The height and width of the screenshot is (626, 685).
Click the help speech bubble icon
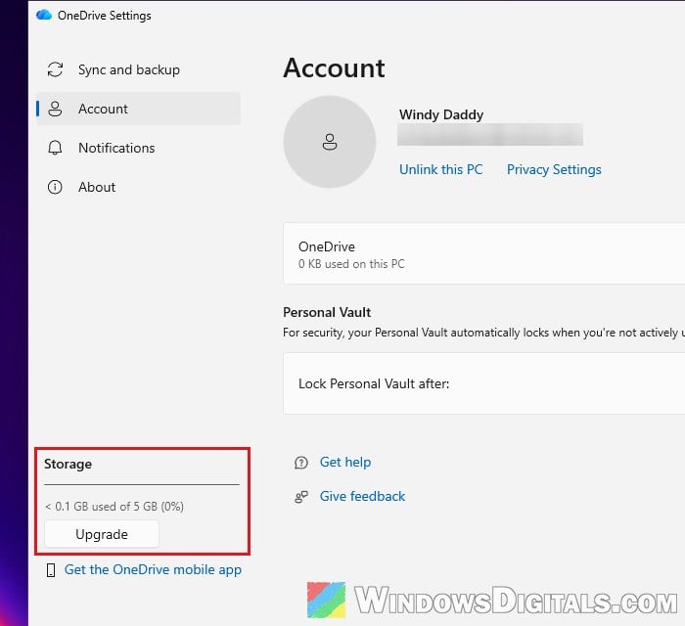(x=301, y=463)
